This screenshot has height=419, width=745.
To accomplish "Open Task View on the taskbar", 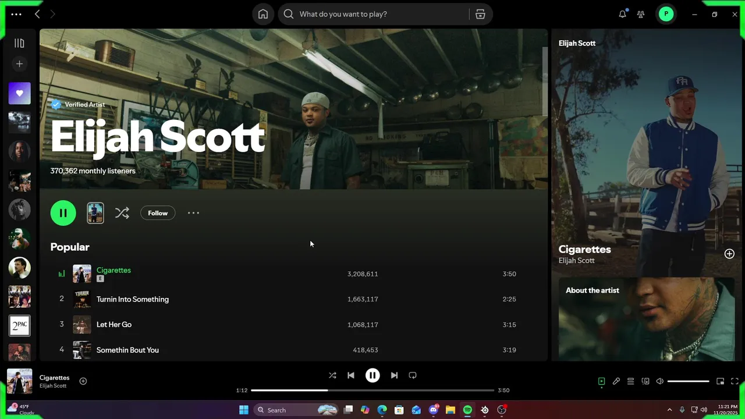I will (x=348, y=410).
